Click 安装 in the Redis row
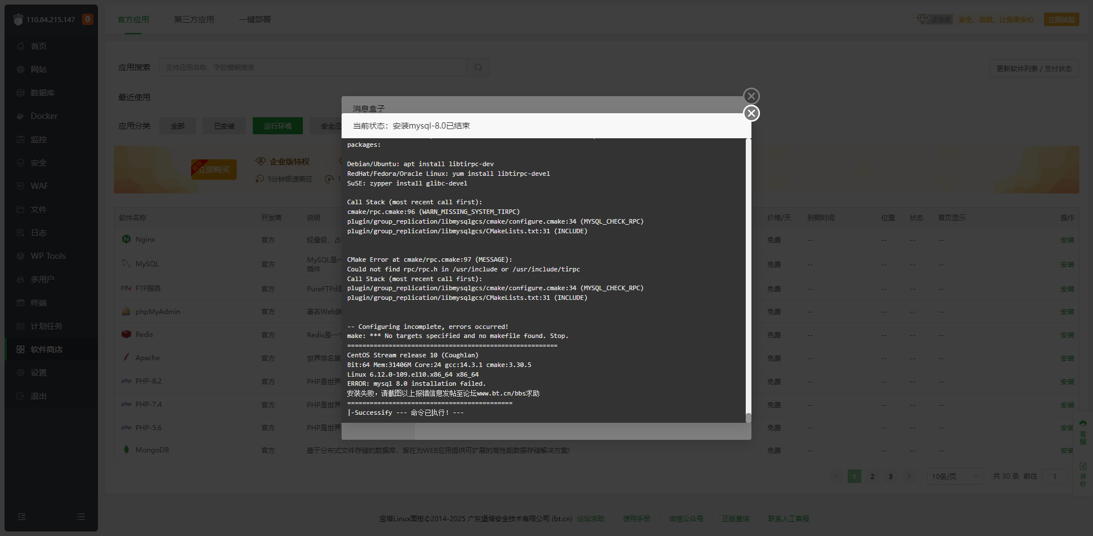 coord(1067,335)
